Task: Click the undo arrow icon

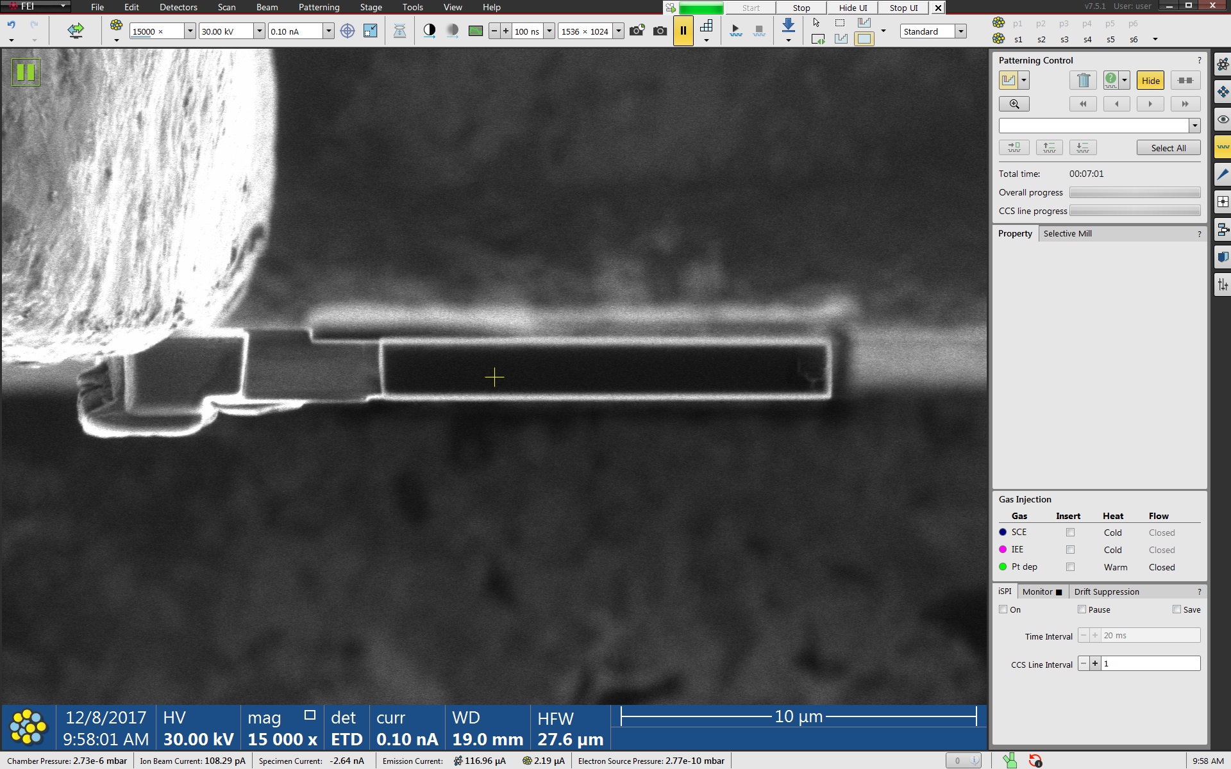Action: click(12, 26)
